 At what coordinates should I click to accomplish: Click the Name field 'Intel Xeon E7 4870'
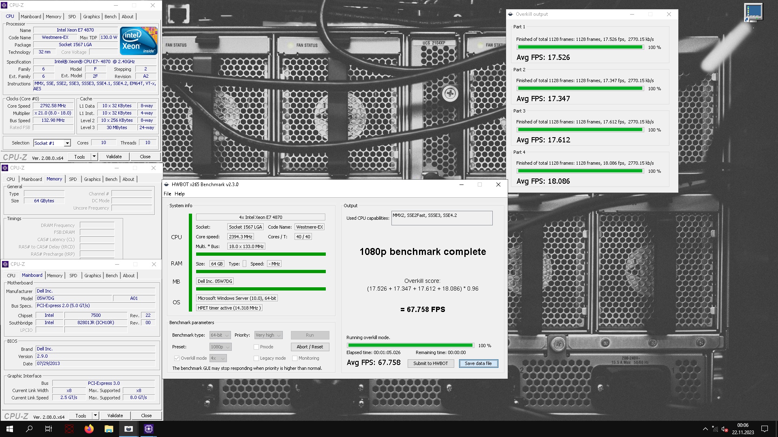pyautogui.click(x=75, y=30)
